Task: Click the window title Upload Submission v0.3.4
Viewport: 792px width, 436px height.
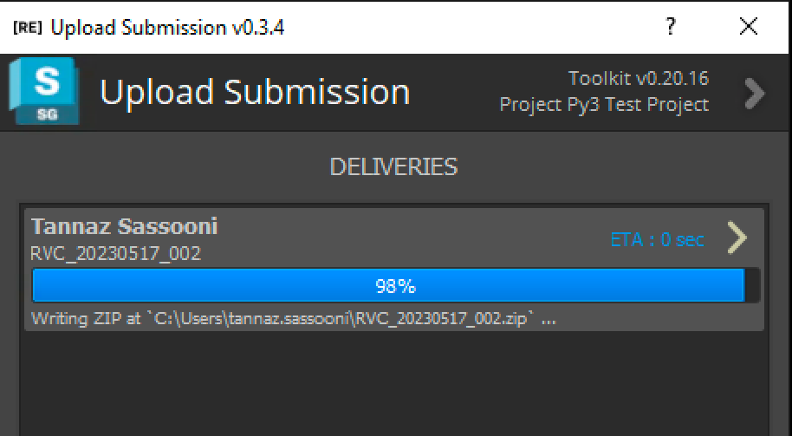Action: coord(168,27)
